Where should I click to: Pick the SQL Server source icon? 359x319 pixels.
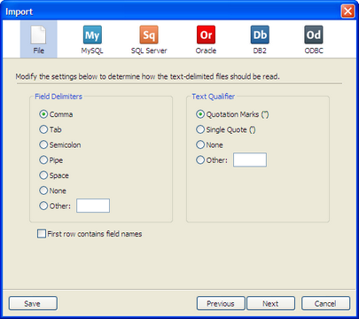pyautogui.click(x=149, y=39)
